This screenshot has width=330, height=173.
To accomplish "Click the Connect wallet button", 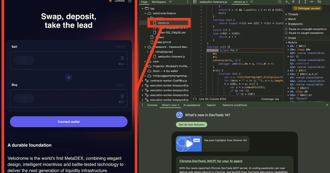I will (x=69, y=122).
